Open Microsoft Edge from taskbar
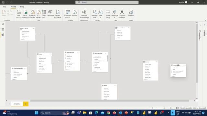This screenshot has width=207, height=116. (x=96, y=113)
